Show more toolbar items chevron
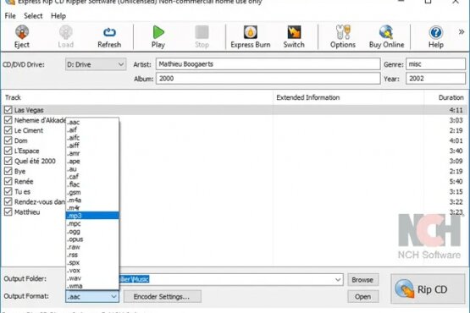 click(462, 32)
